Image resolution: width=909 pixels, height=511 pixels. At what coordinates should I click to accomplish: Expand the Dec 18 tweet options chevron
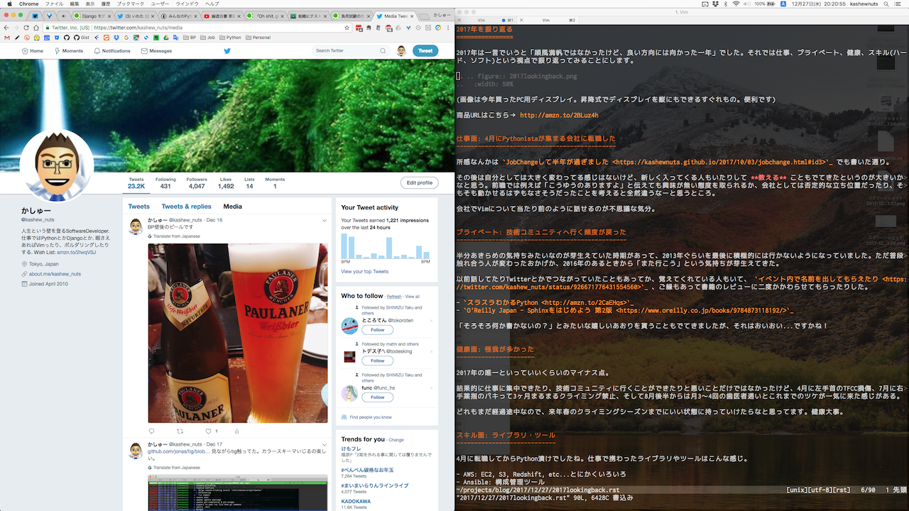[324, 221]
